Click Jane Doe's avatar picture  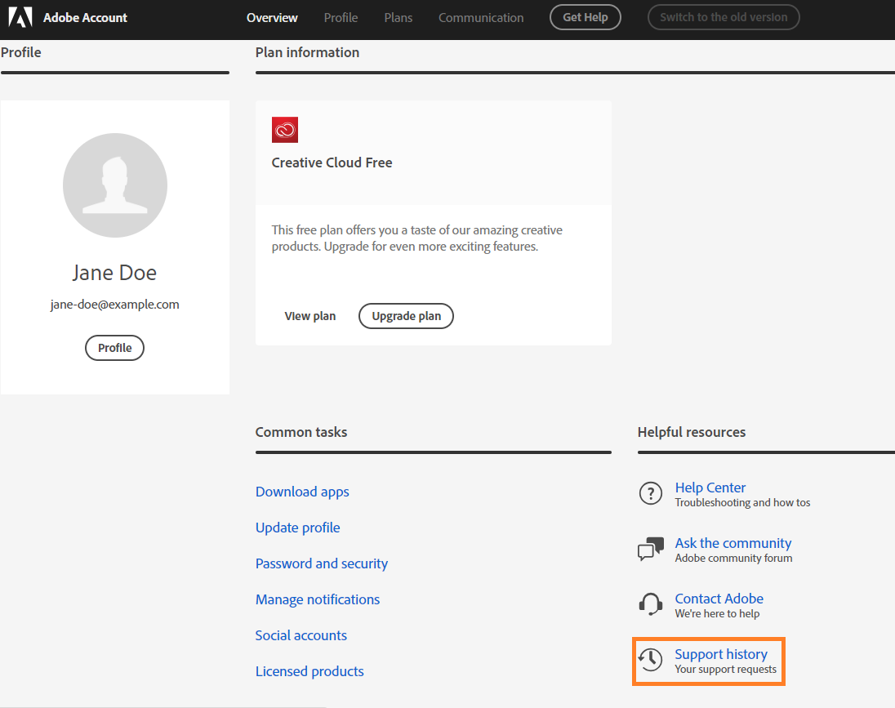pos(114,185)
